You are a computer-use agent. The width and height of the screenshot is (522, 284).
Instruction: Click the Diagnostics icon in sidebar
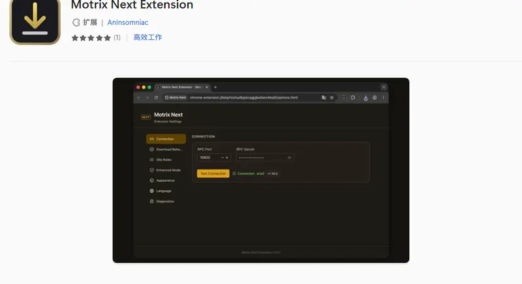[151, 201]
